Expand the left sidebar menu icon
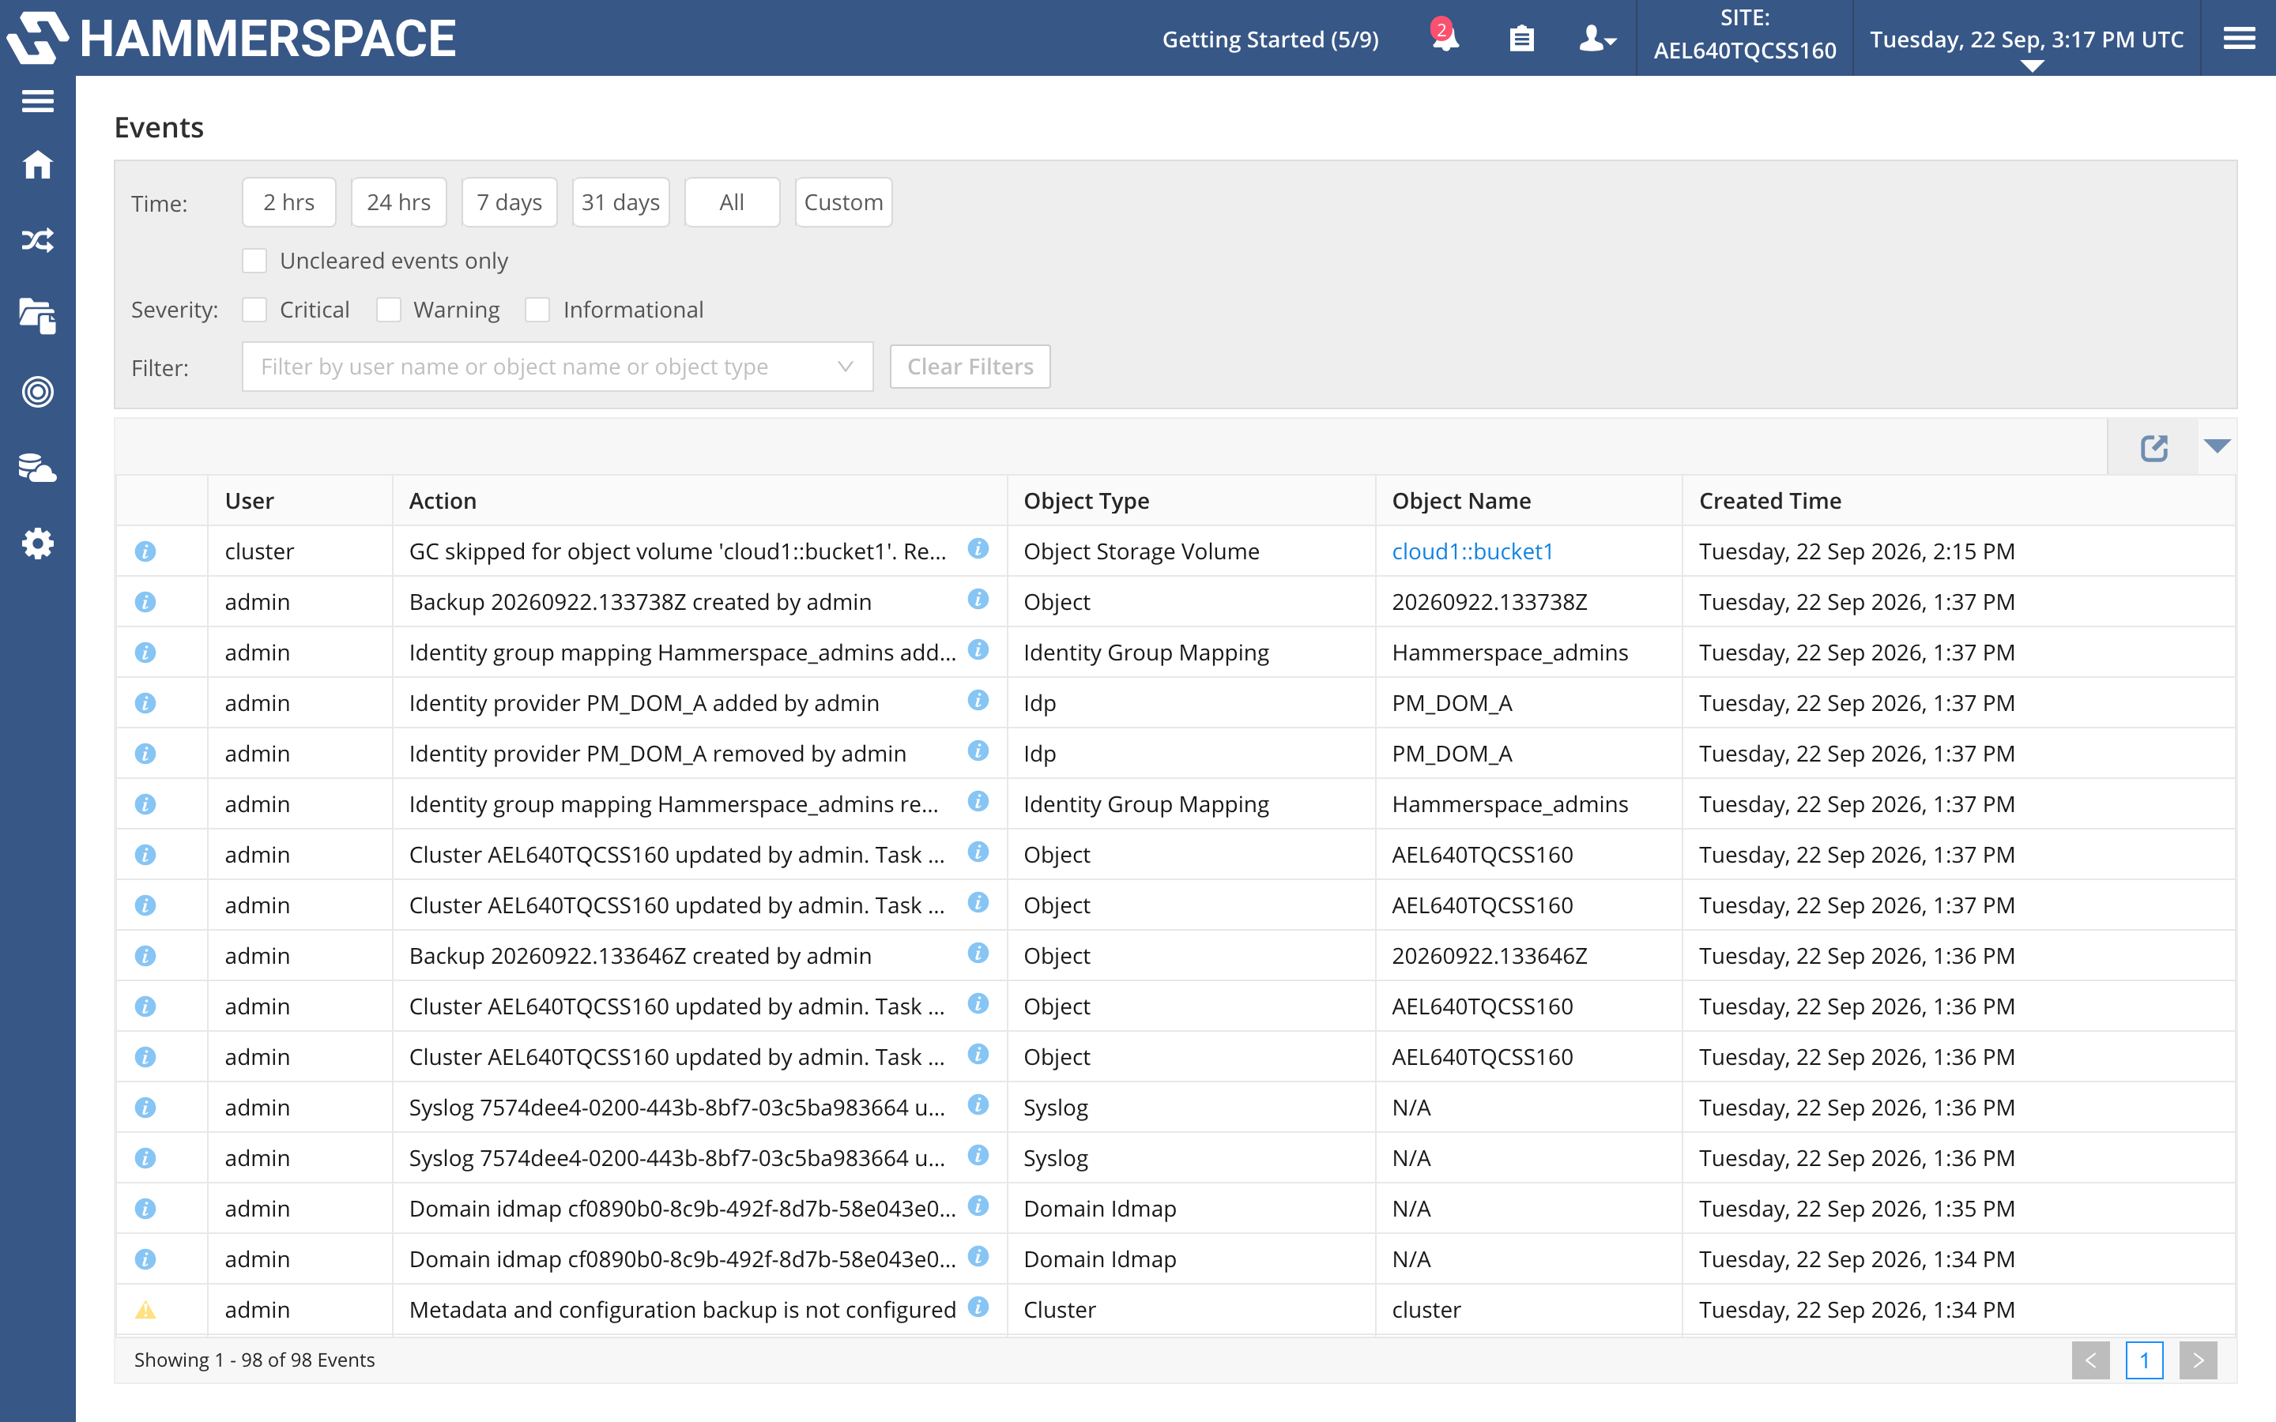2276x1422 pixels. pyautogui.click(x=38, y=100)
